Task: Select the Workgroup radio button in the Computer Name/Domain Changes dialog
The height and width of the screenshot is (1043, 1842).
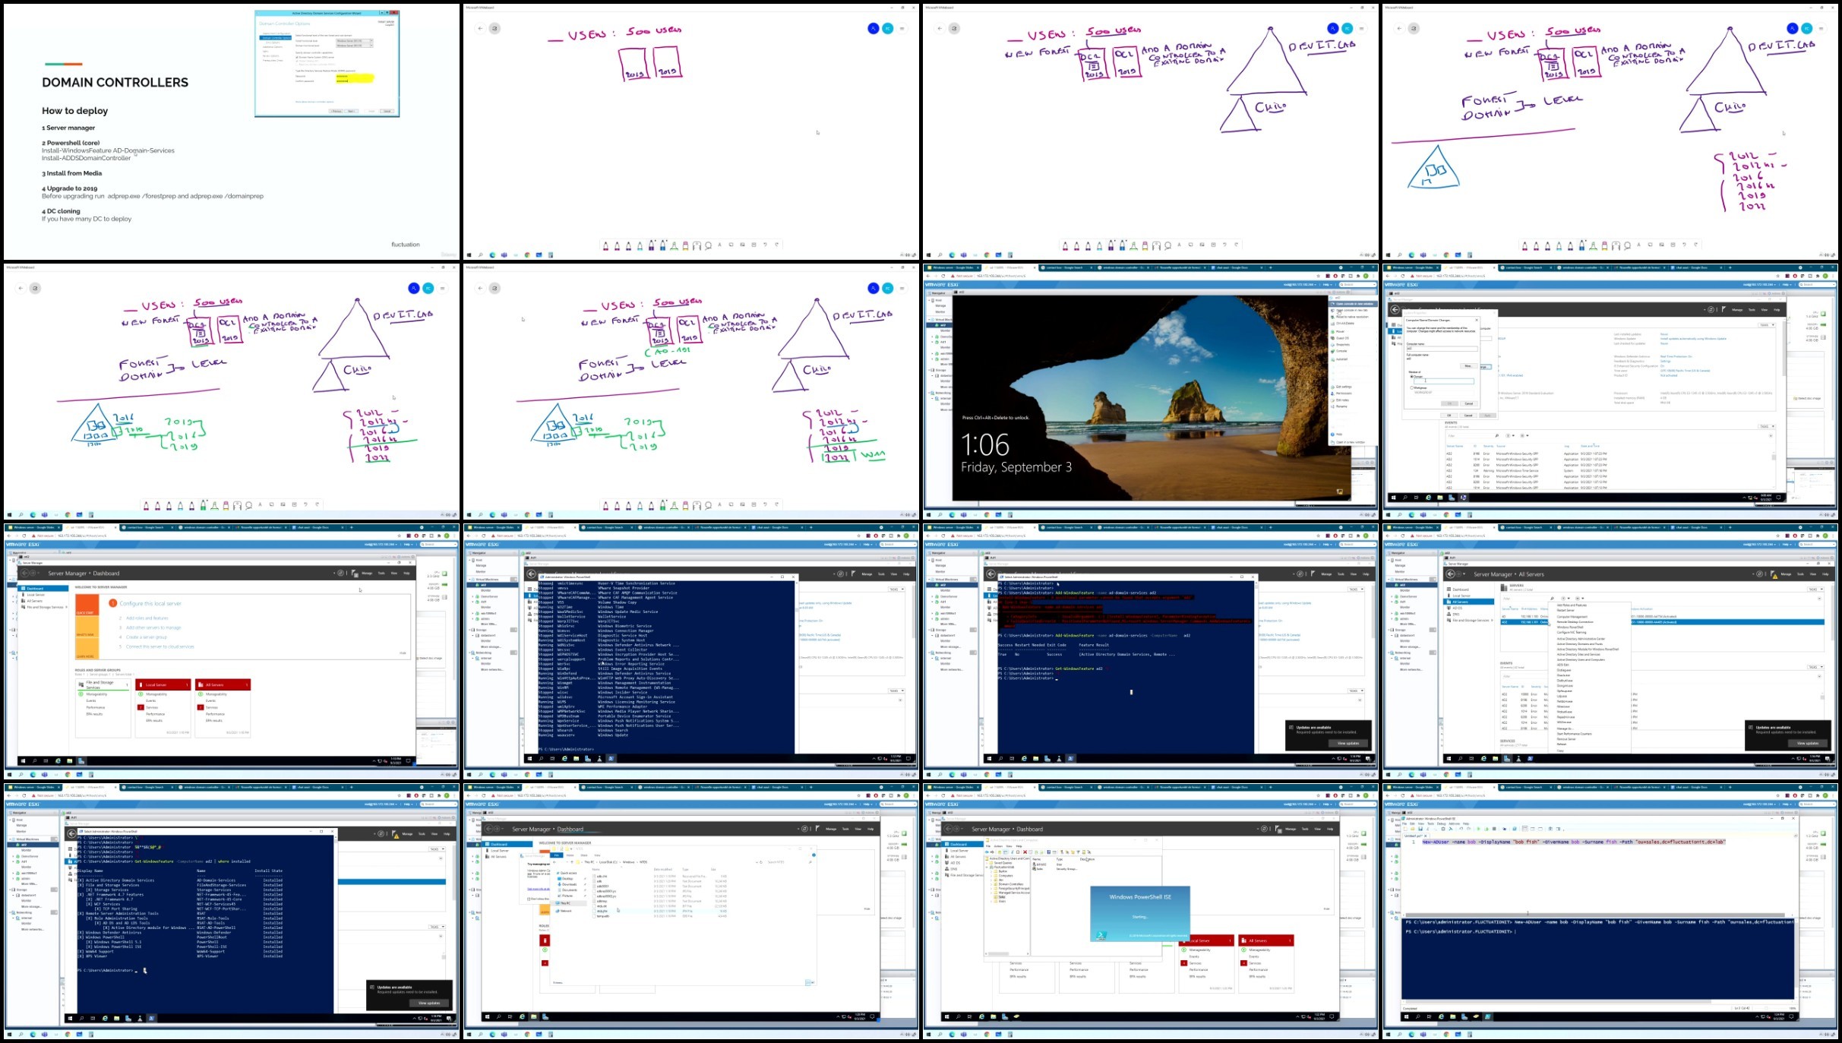Action: (x=1411, y=387)
